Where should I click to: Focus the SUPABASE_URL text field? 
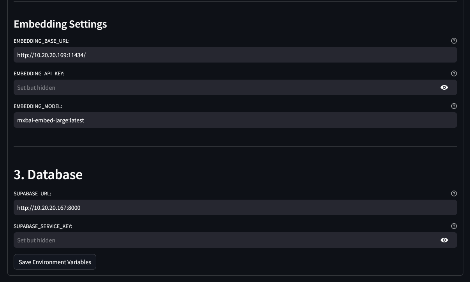[x=235, y=207]
